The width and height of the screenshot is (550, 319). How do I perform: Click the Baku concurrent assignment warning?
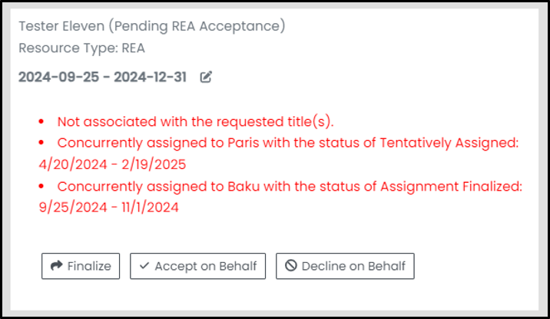280,197
